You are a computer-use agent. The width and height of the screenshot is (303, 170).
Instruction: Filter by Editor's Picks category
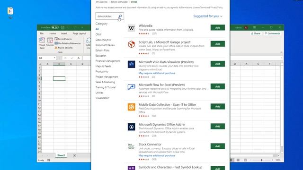click(102, 51)
